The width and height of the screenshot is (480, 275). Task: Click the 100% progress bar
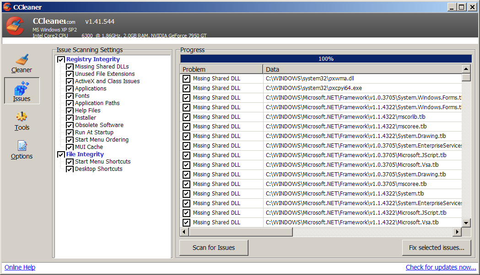click(x=326, y=58)
